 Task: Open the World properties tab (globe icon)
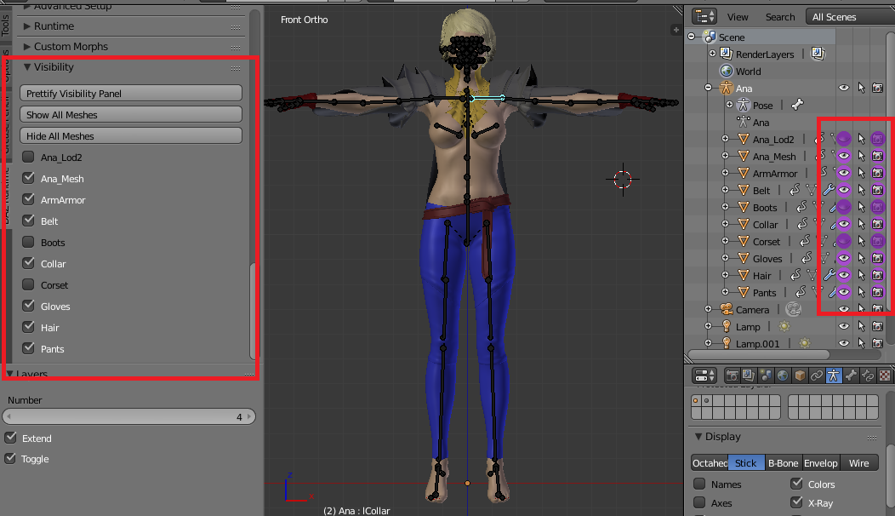(x=783, y=376)
